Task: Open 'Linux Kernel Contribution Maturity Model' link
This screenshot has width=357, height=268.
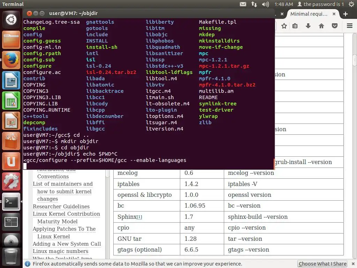Action: [66, 218]
